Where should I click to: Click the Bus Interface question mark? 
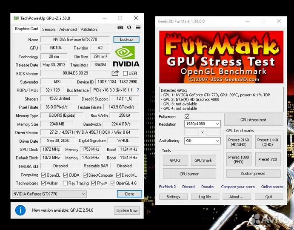click(x=138, y=90)
